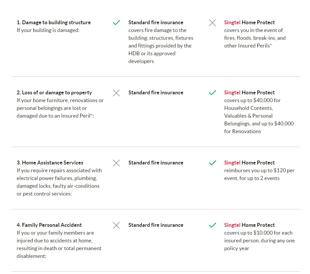This screenshot has height=274, width=310.
Task: Click grey cross in Loss of property row
Action: pyautogui.click(x=116, y=93)
